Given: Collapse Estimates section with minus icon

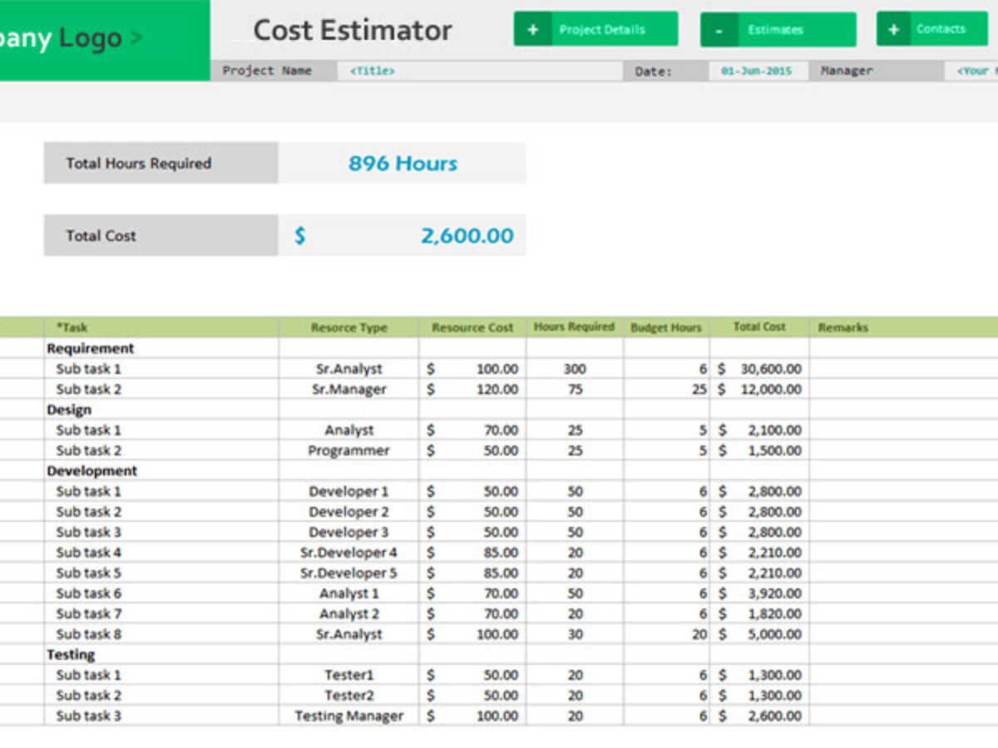Looking at the screenshot, I should pyautogui.click(x=719, y=30).
